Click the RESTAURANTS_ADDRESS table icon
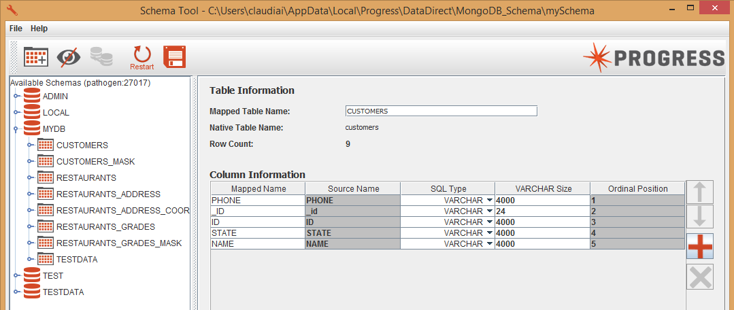Screen dimensions: 734x310 46,194
